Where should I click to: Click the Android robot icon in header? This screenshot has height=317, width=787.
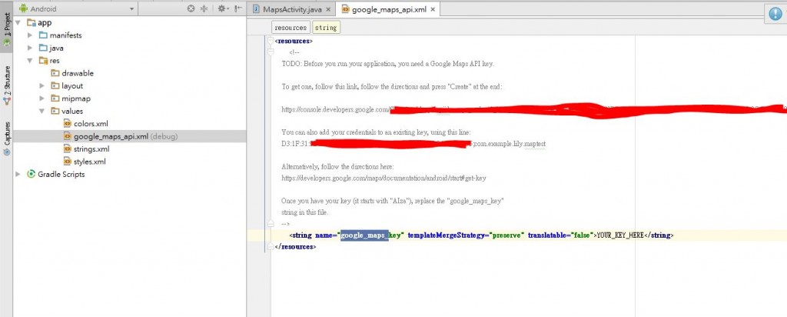point(23,8)
